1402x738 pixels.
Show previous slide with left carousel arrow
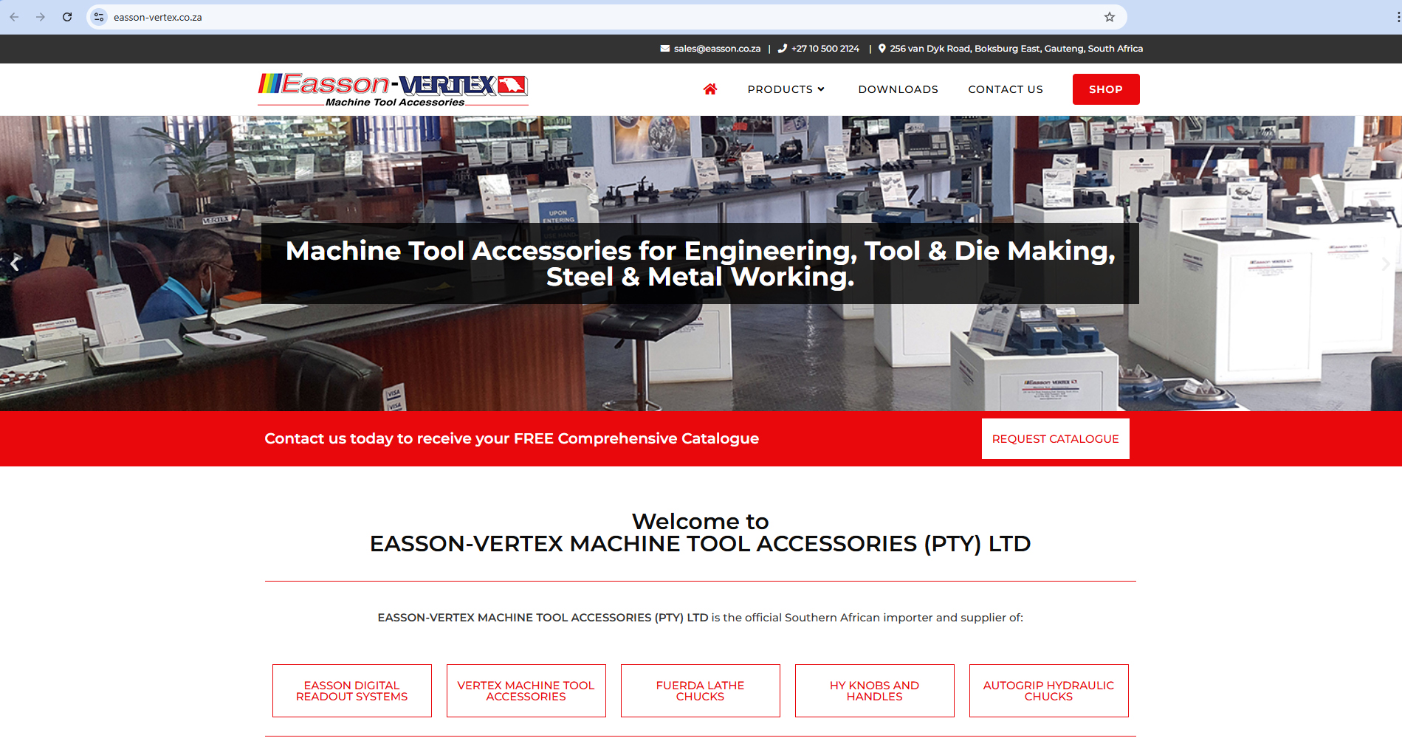pyautogui.click(x=15, y=263)
